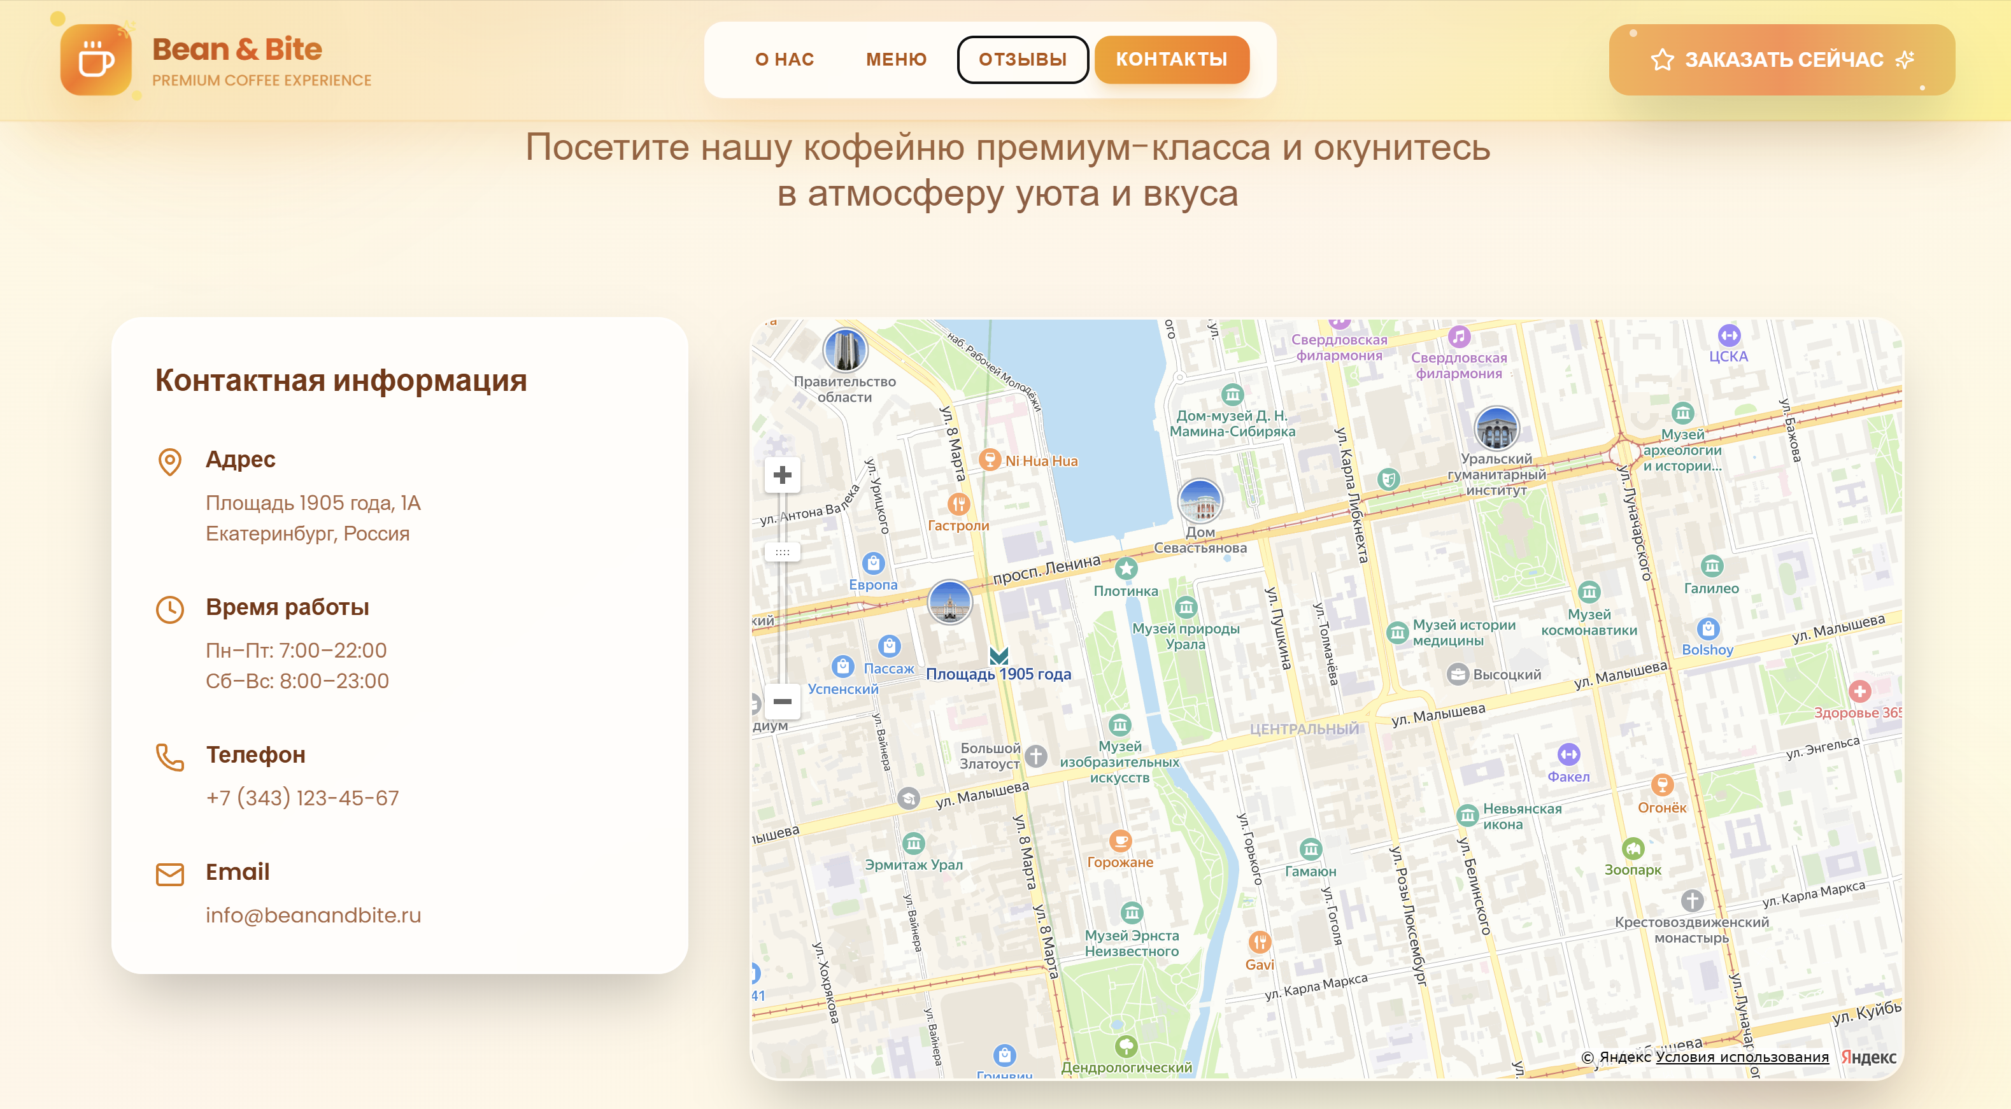Zoom in the map with plus button
Screen dimensions: 2011x1109
click(781, 474)
